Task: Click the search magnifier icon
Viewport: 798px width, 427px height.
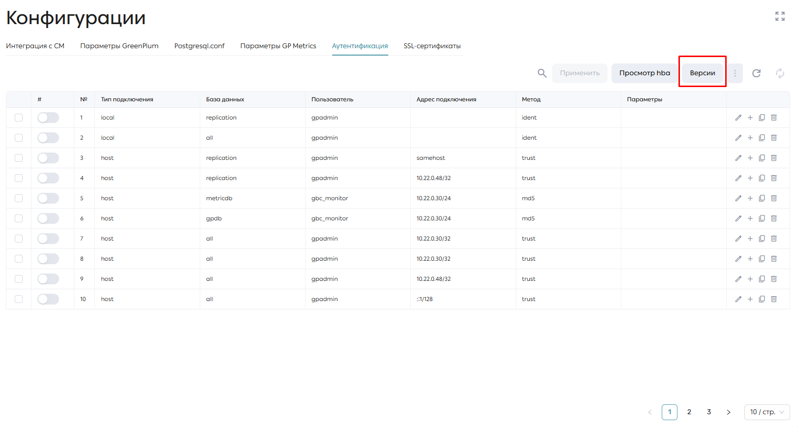Action: 542,73
